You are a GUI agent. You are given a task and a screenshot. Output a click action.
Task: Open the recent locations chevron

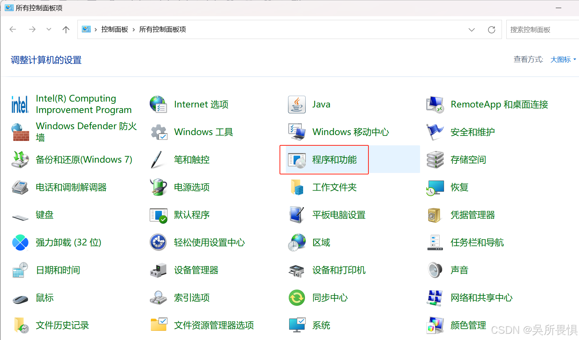click(x=49, y=29)
